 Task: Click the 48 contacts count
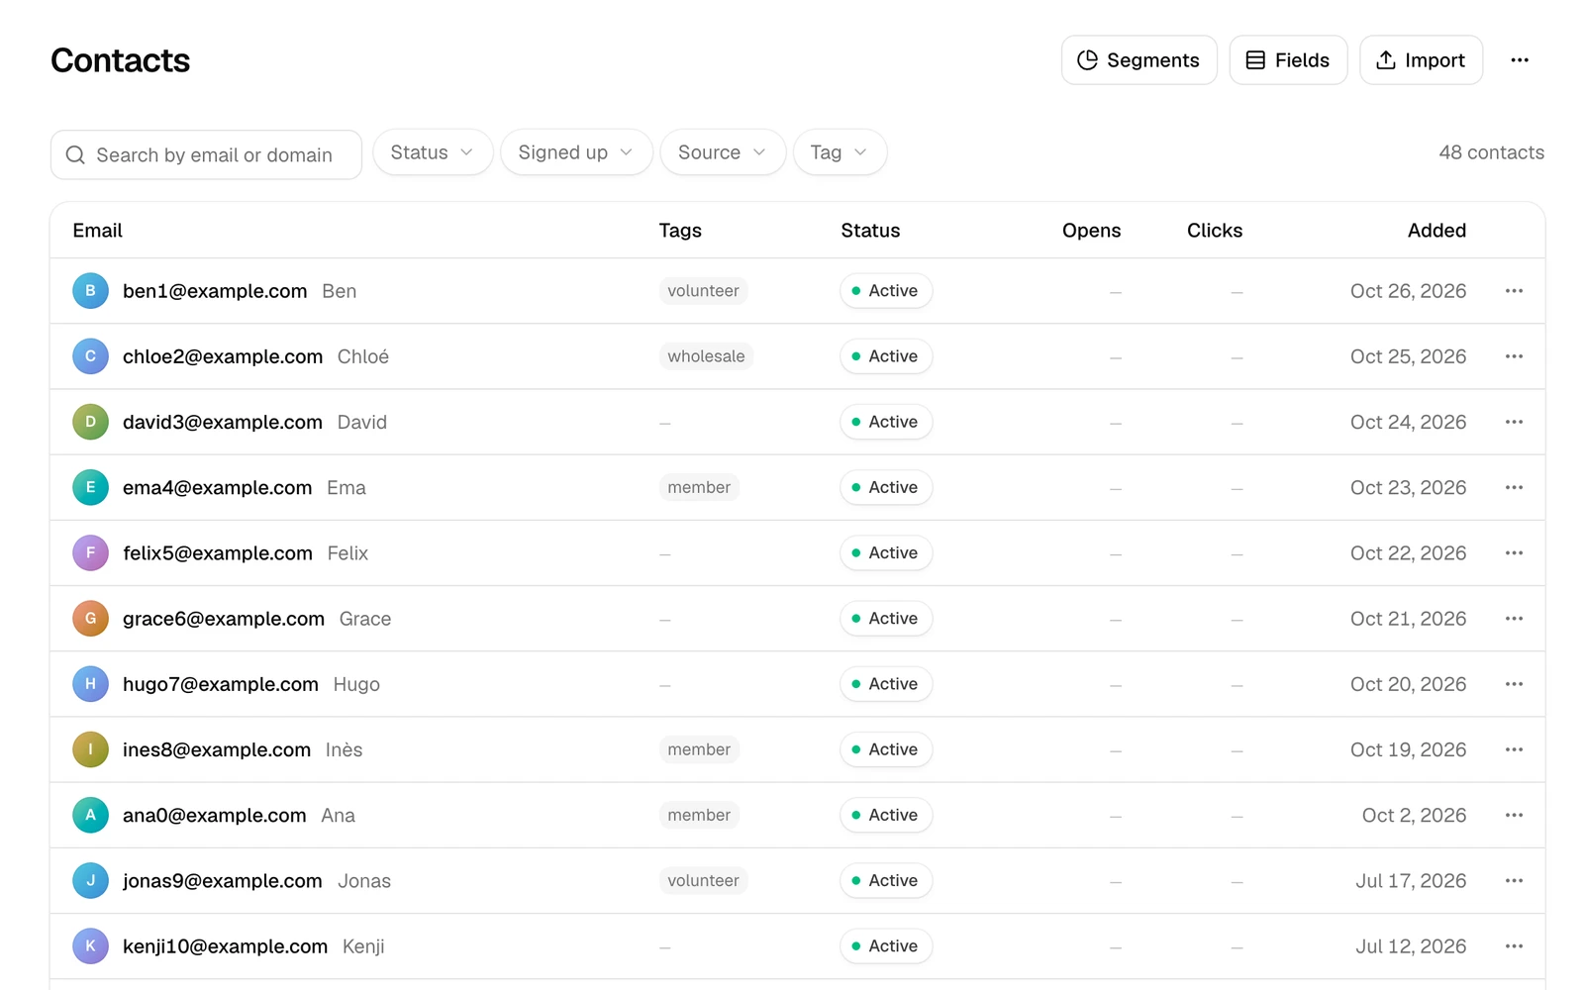tap(1491, 152)
